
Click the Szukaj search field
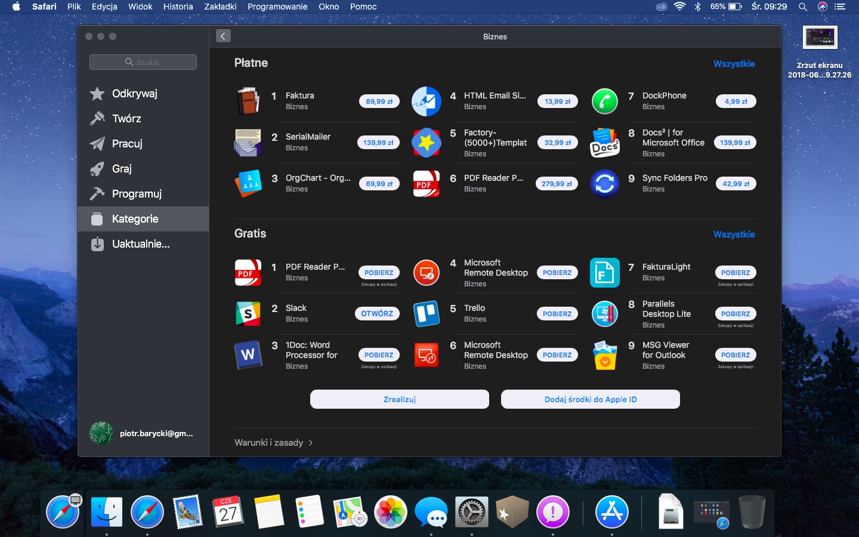143,62
